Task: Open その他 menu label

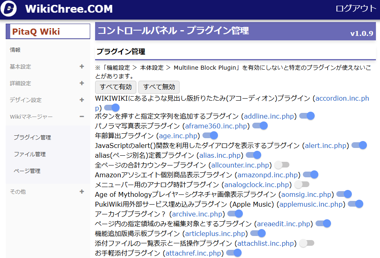Action: coord(18,192)
